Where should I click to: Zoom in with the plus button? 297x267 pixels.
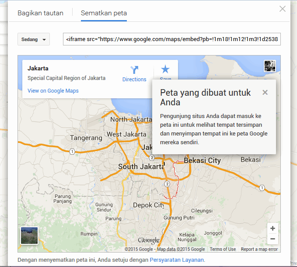click(273, 229)
